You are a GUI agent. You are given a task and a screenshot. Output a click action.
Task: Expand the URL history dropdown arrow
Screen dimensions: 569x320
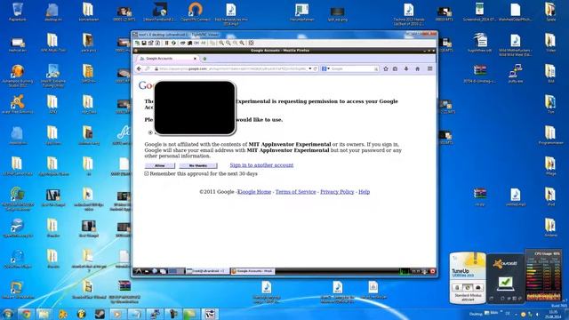click(x=310, y=68)
